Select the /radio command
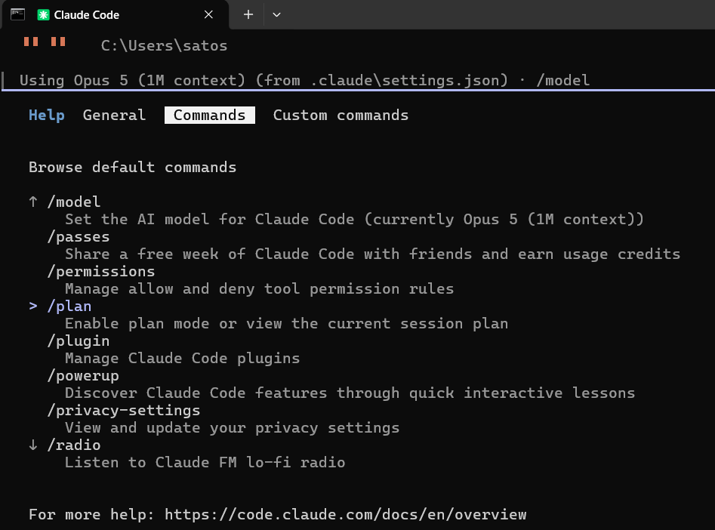 [x=74, y=445]
